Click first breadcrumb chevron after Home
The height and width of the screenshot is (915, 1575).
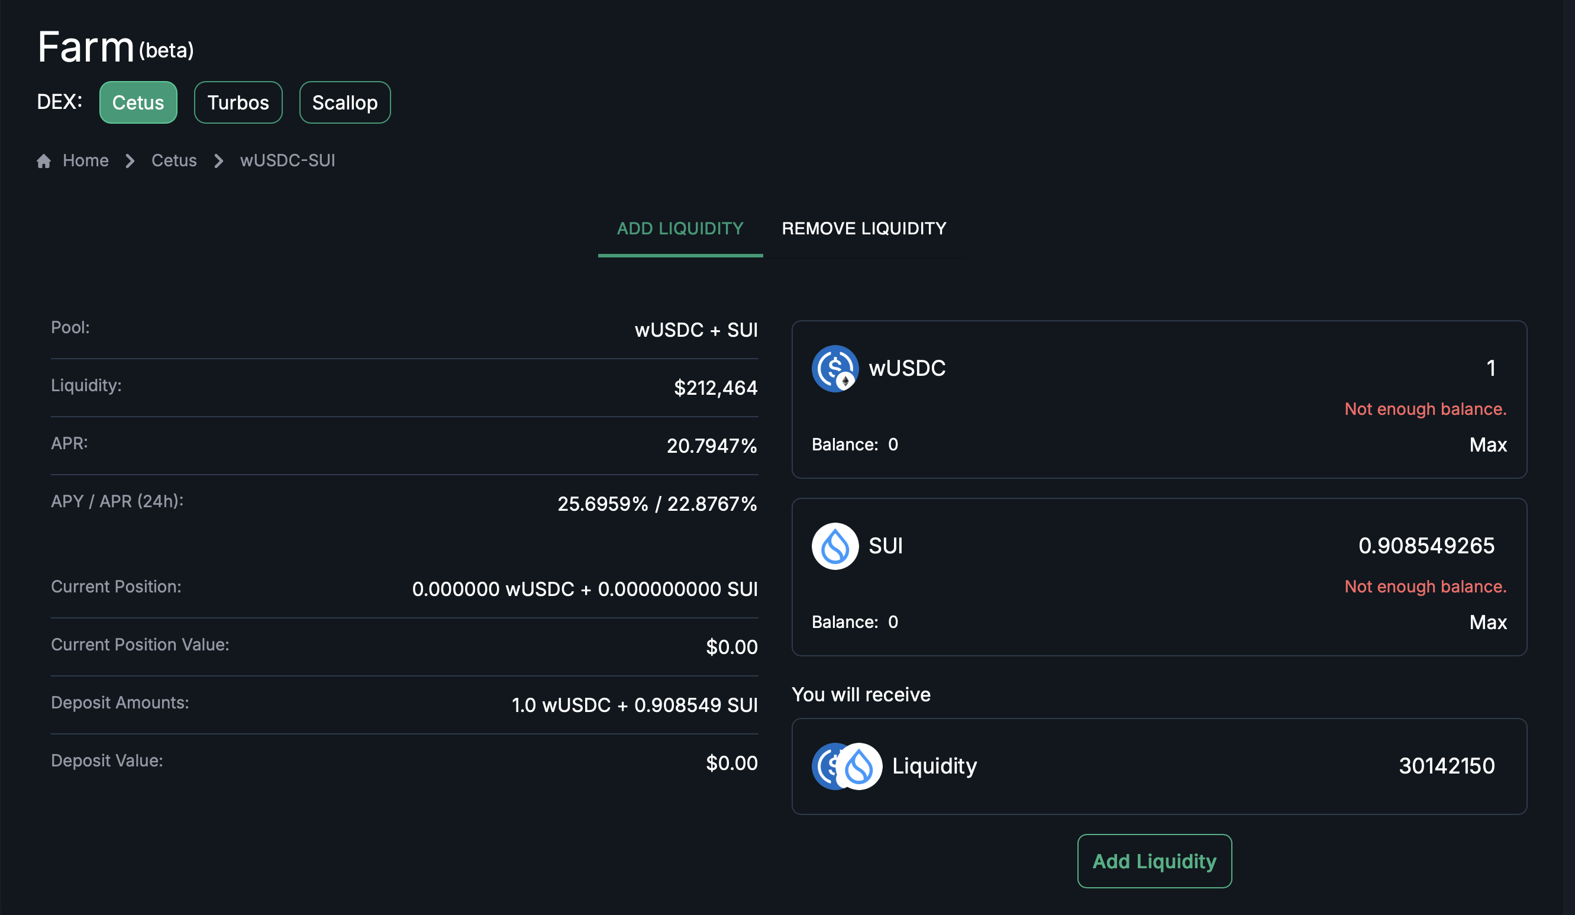[x=130, y=161]
